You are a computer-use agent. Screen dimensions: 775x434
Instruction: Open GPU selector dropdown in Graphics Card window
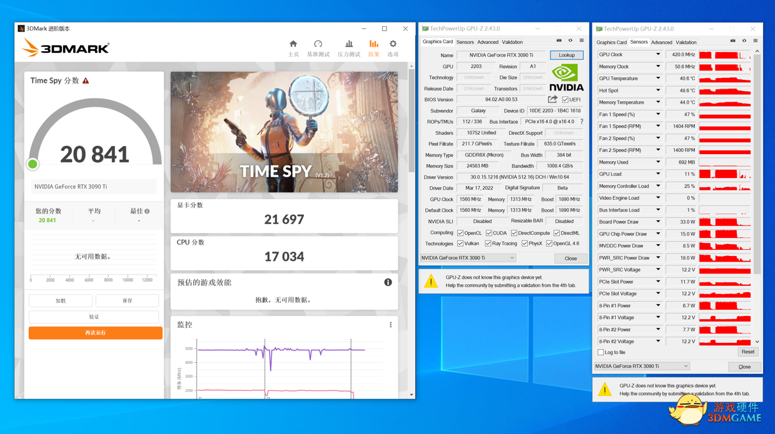pyautogui.click(x=467, y=258)
